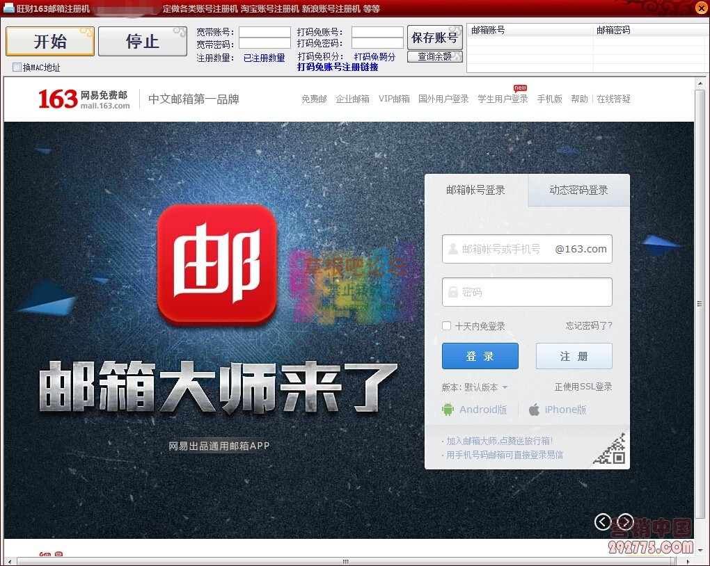Switch to 动态密码登录 tab
The image size is (710, 566).
click(578, 190)
